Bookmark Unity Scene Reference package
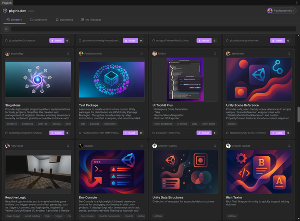The image size is (300, 221). (x=289, y=54)
